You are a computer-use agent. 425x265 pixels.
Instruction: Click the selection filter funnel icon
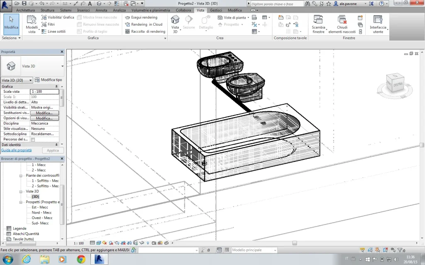click(x=401, y=250)
